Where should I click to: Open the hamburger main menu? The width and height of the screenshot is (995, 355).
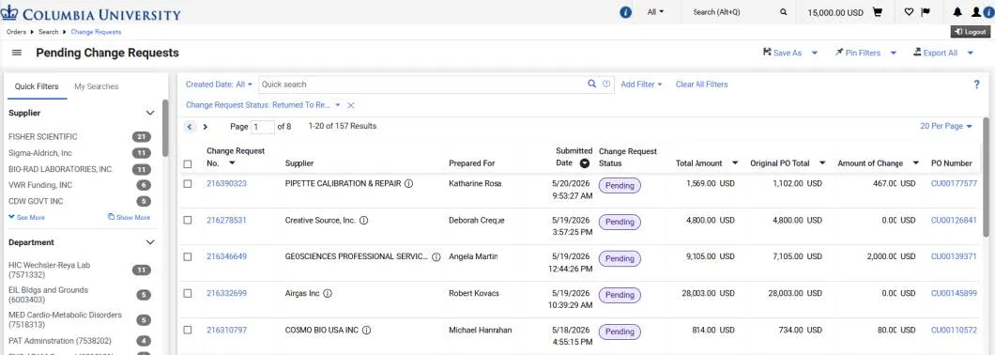(x=17, y=53)
